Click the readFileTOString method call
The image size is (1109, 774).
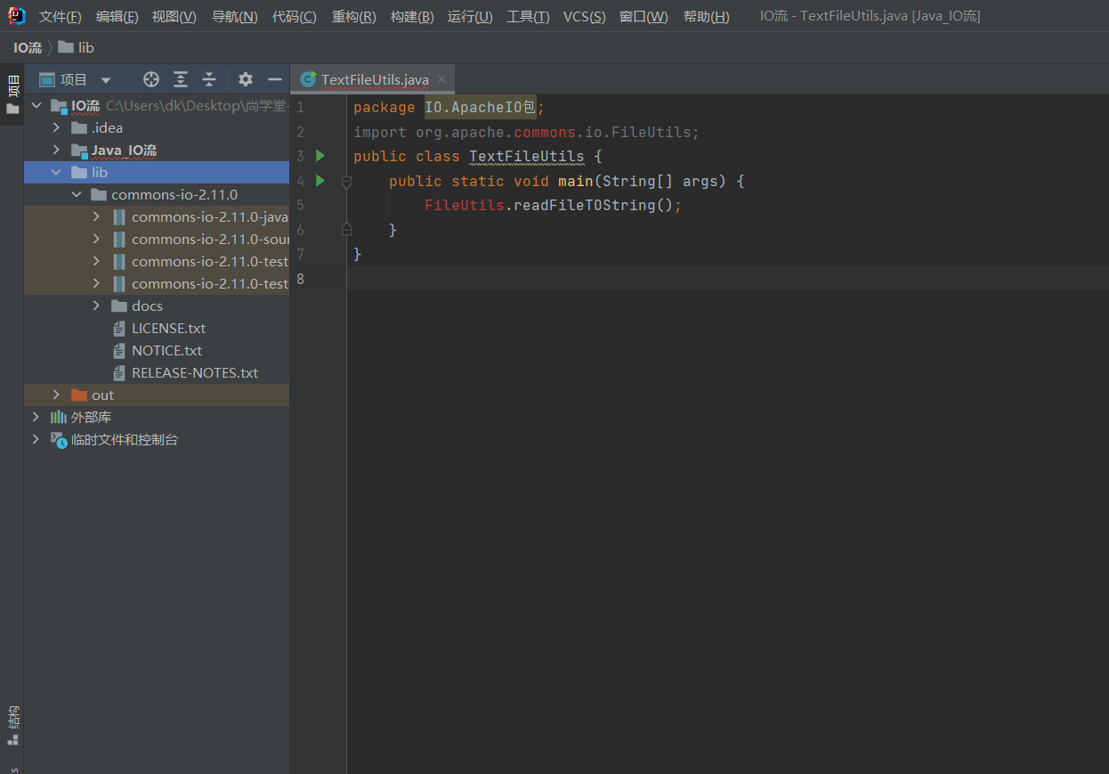[584, 205]
